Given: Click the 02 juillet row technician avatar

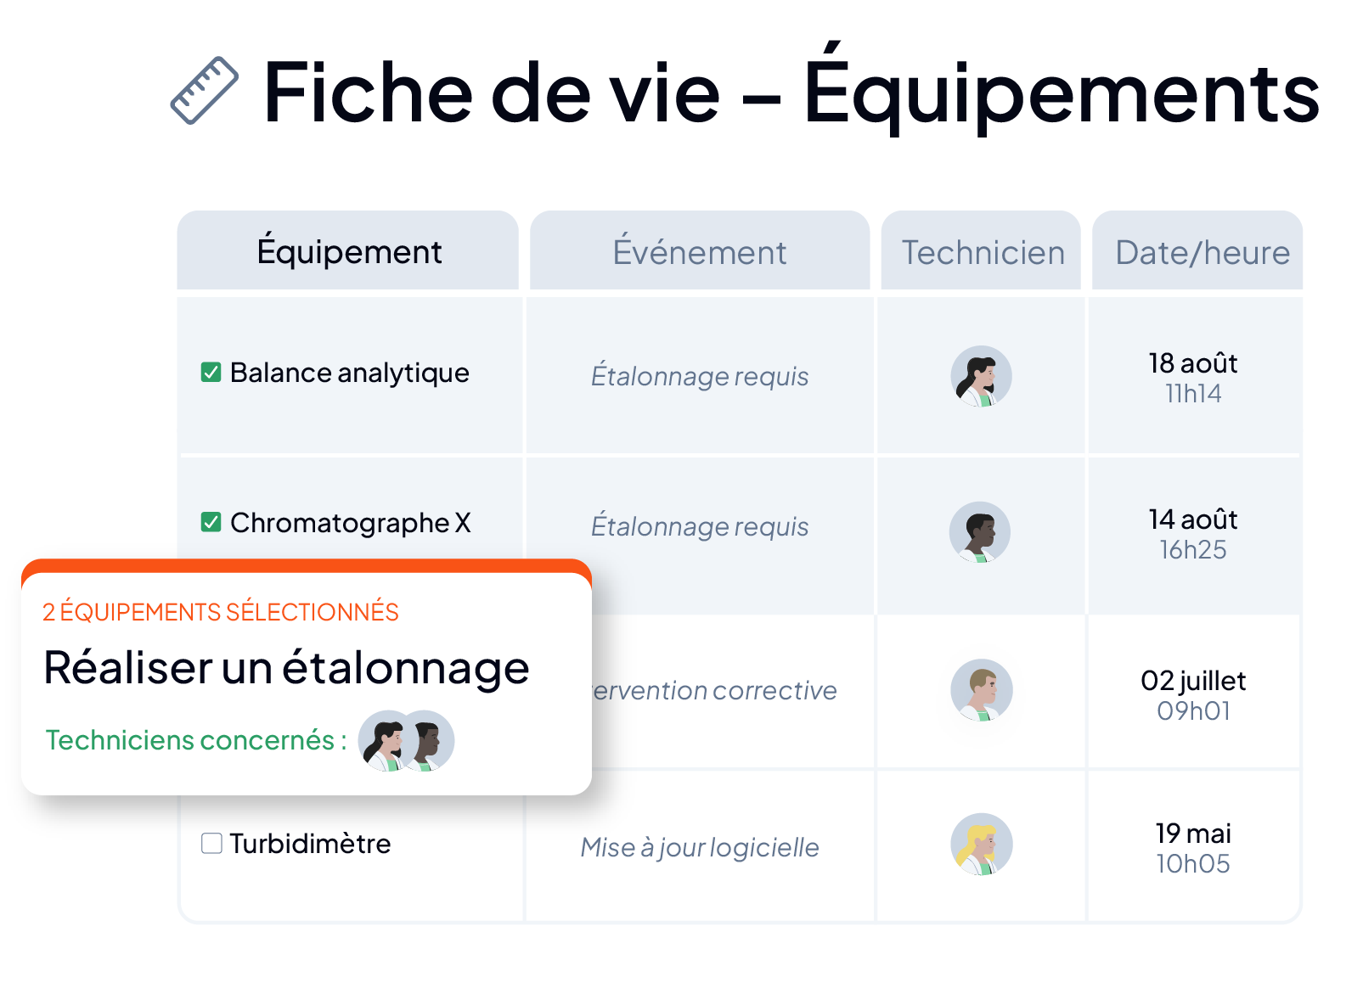Looking at the screenshot, I should point(981,690).
